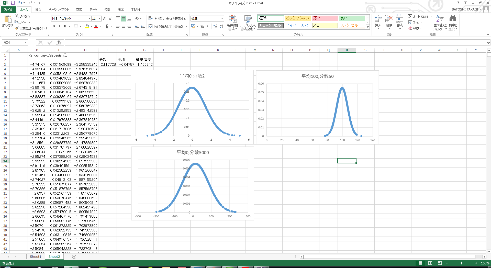Toggle Wrap Text (折り返して全体を表示する)
Screen dimensions: 491x268
click(x=167, y=19)
